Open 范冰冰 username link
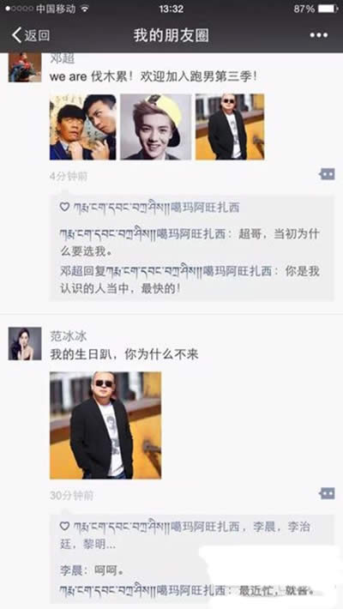 (x=69, y=335)
